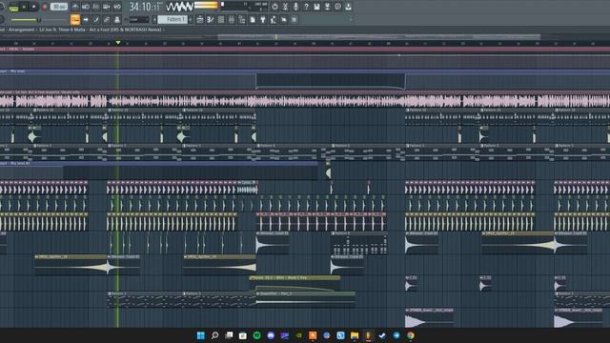
Task: Toggle note/clip grouping
Action: point(106,19)
